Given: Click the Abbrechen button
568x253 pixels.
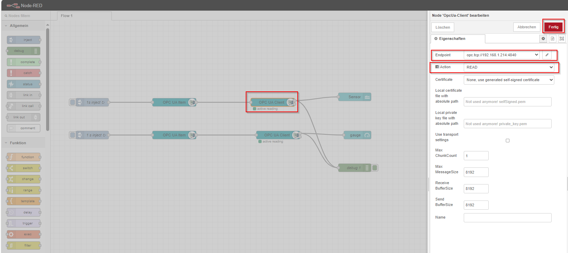Looking at the screenshot, I should point(526,27).
